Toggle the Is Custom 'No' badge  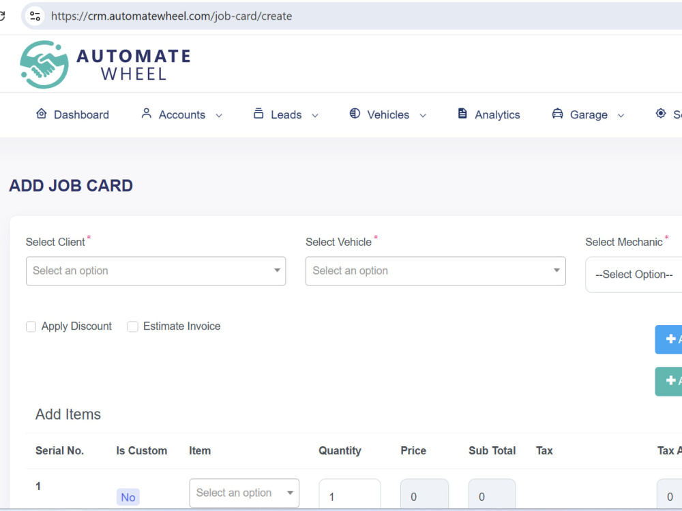(x=128, y=497)
